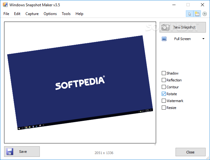Open the Edit menu

coord(17,14)
